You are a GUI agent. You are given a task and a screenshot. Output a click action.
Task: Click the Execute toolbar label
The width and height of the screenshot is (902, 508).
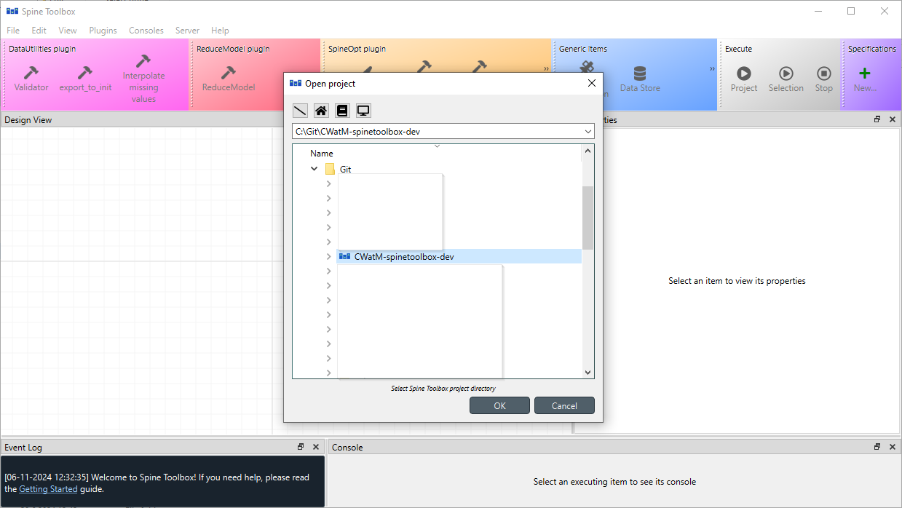click(x=738, y=49)
